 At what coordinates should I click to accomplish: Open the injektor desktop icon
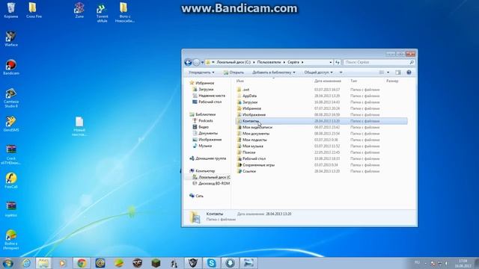click(x=11, y=209)
